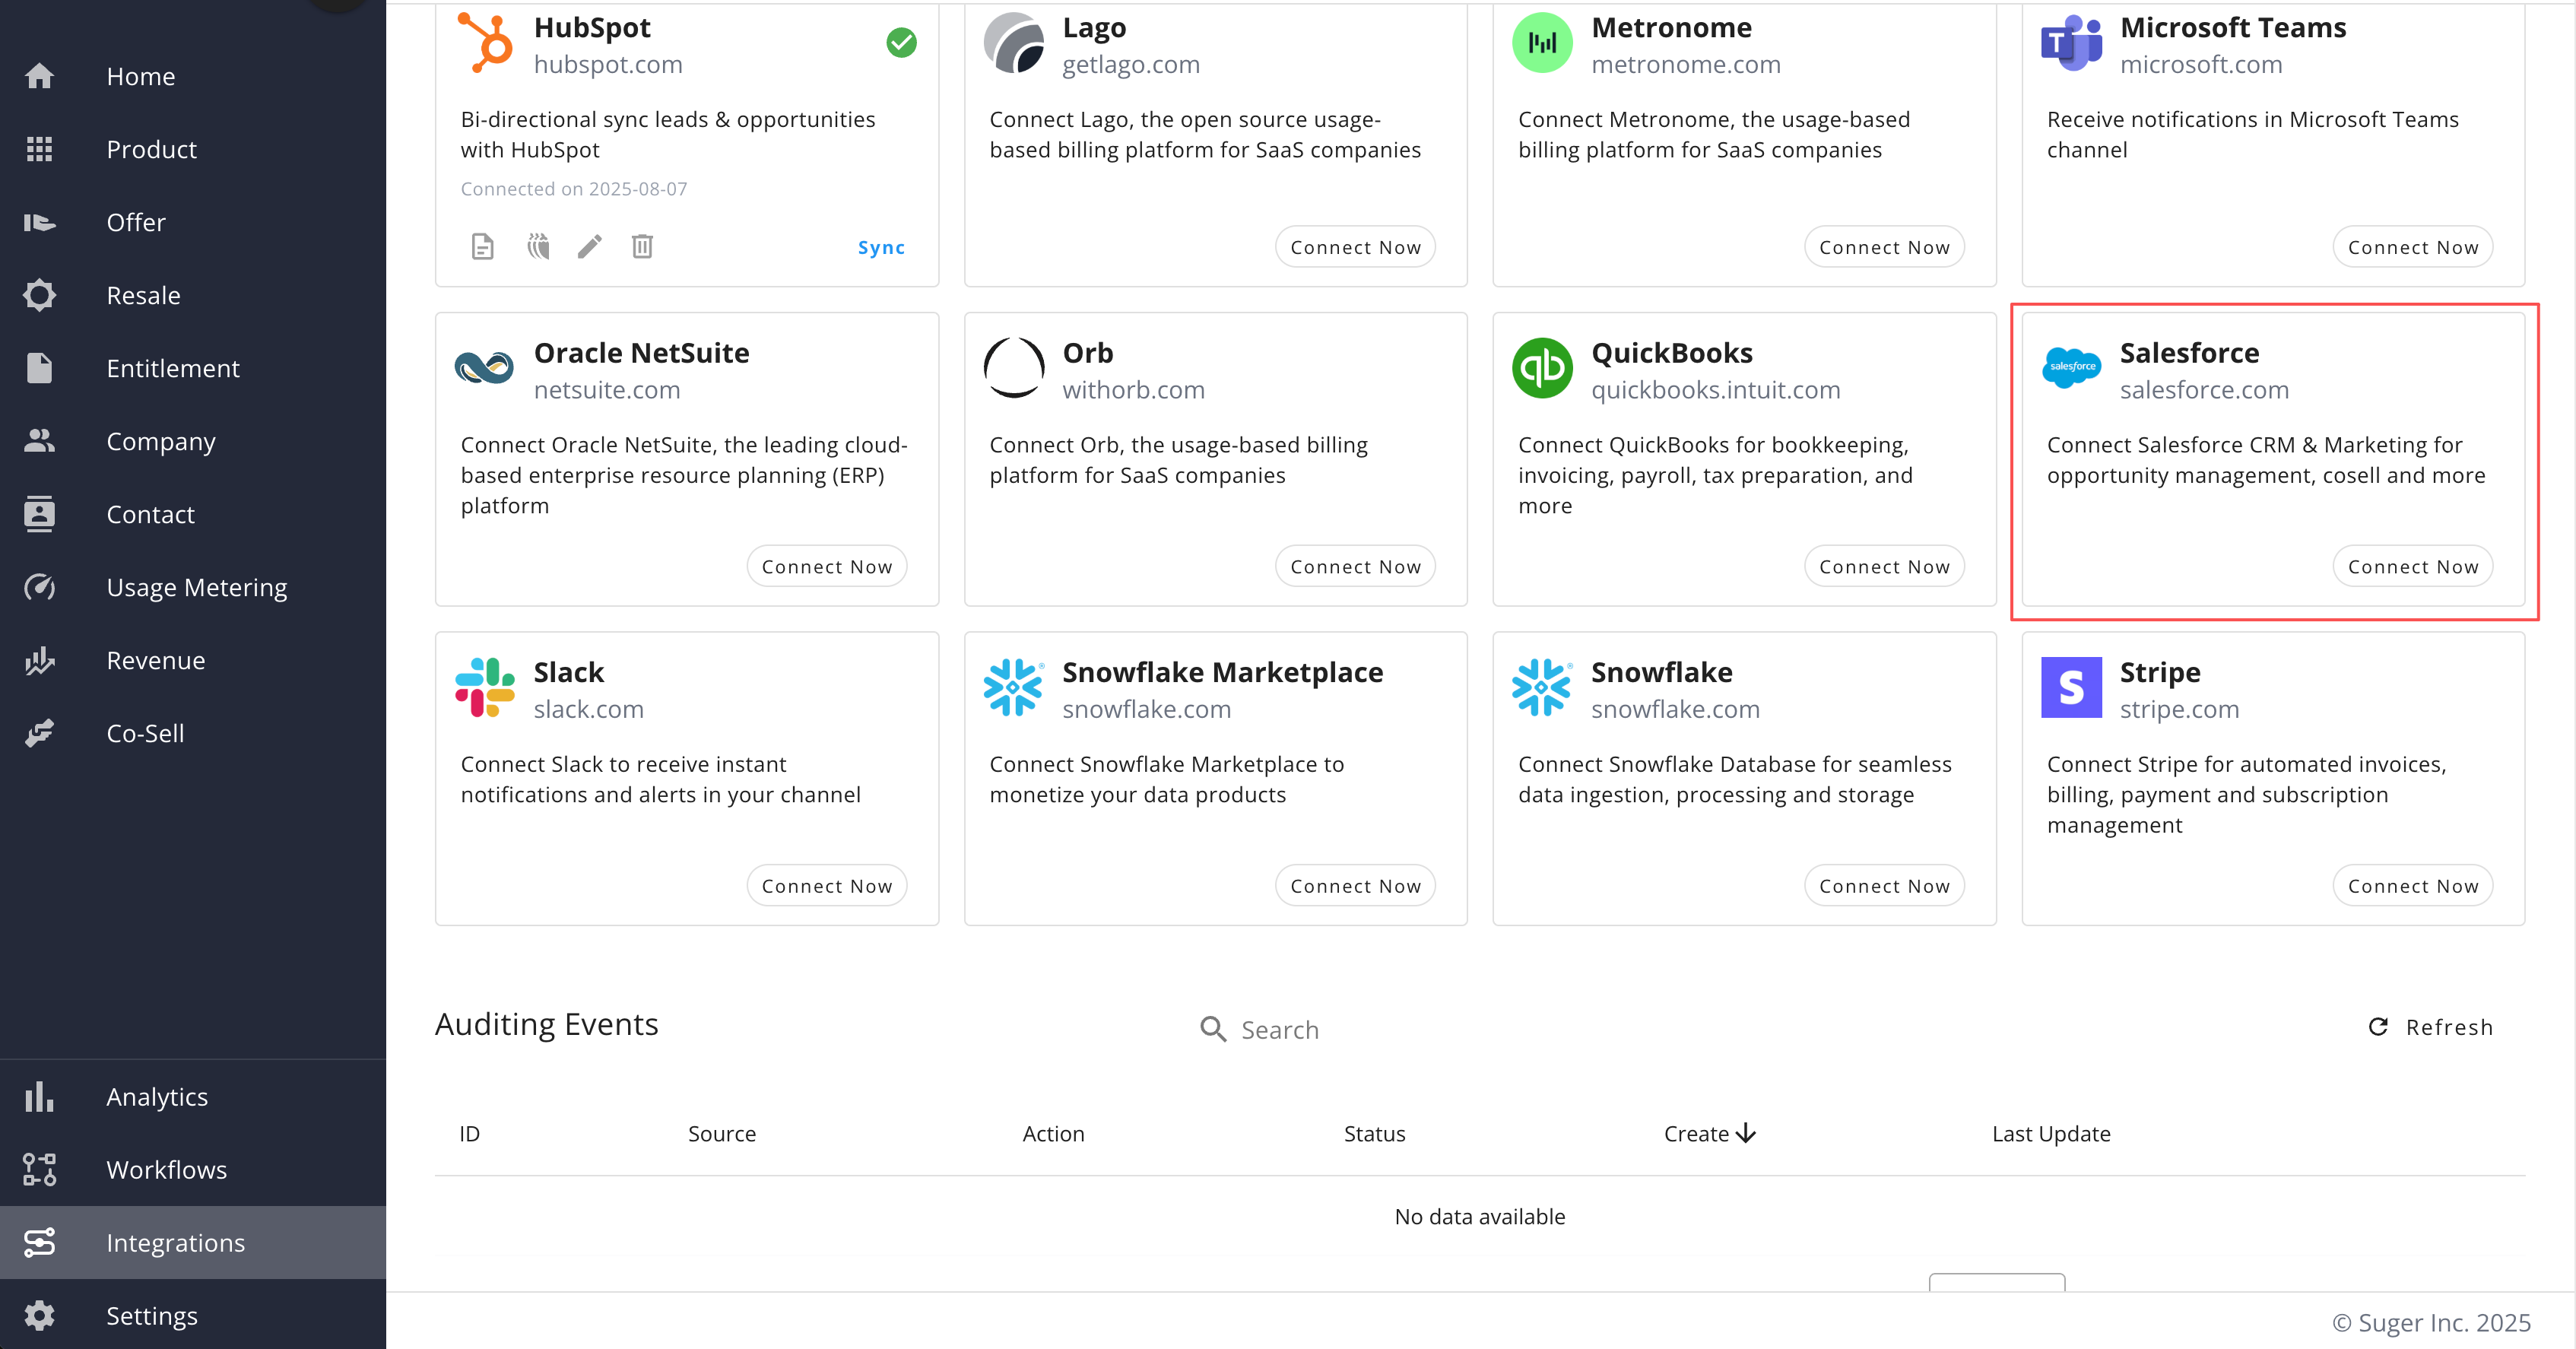Click Connect Now for Snowflake Marketplace
The width and height of the screenshot is (2576, 1349).
point(1355,886)
